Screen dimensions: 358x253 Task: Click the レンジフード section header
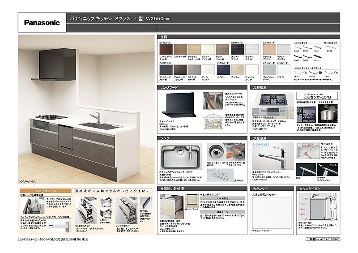170,88
